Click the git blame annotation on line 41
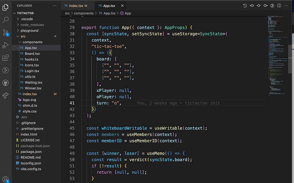The image size is (294, 183). pyautogui.click(x=178, y=103)
